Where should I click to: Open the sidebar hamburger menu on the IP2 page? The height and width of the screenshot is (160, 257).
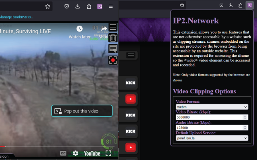(x=131, y=55)
